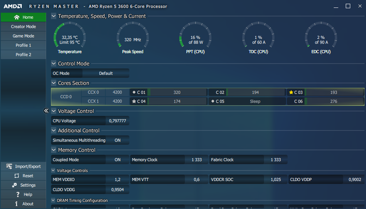The height and width of the screenshot is (209, 366).
Task: Open Import/Export
Action: [x=23, y=166]
